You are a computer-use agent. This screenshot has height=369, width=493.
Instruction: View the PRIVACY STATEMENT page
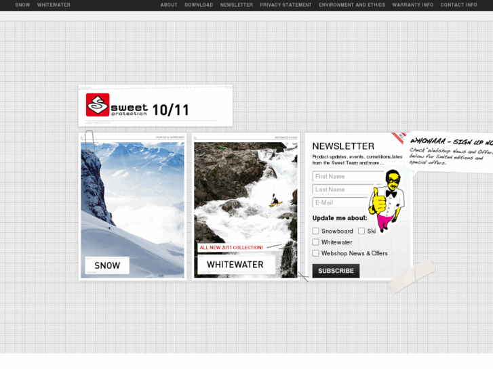pos(285,5)
